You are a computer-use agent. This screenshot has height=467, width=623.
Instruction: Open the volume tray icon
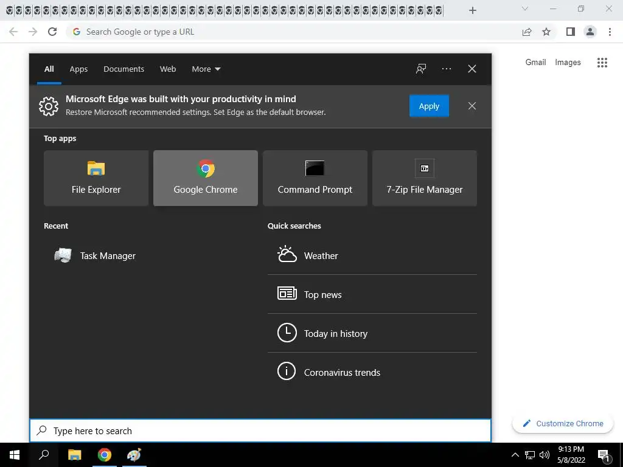pyautogui.click(x=545, y=455)
